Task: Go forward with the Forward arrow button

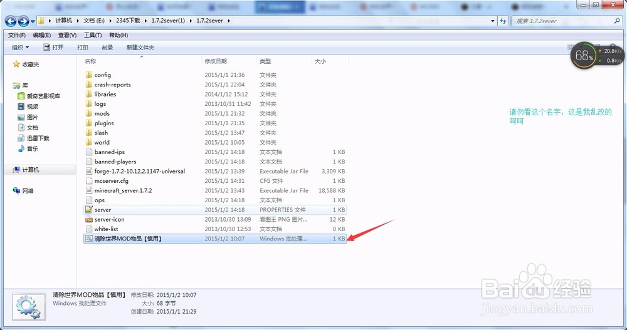Action: 24,21
